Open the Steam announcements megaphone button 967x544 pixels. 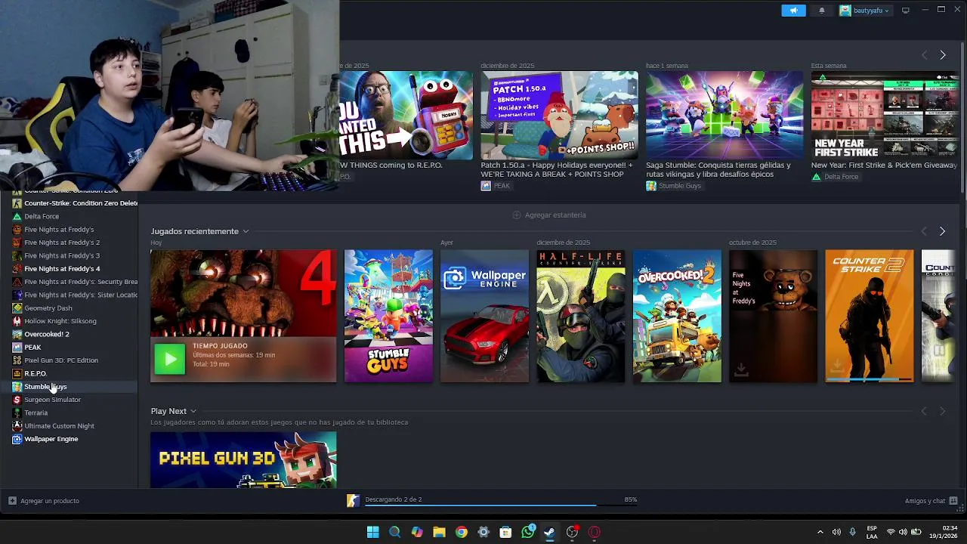coord(793,11)
